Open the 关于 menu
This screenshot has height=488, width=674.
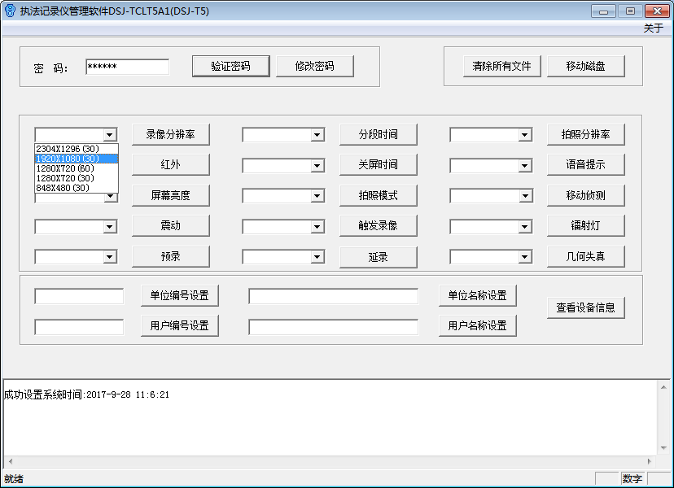tap(653, 28)
